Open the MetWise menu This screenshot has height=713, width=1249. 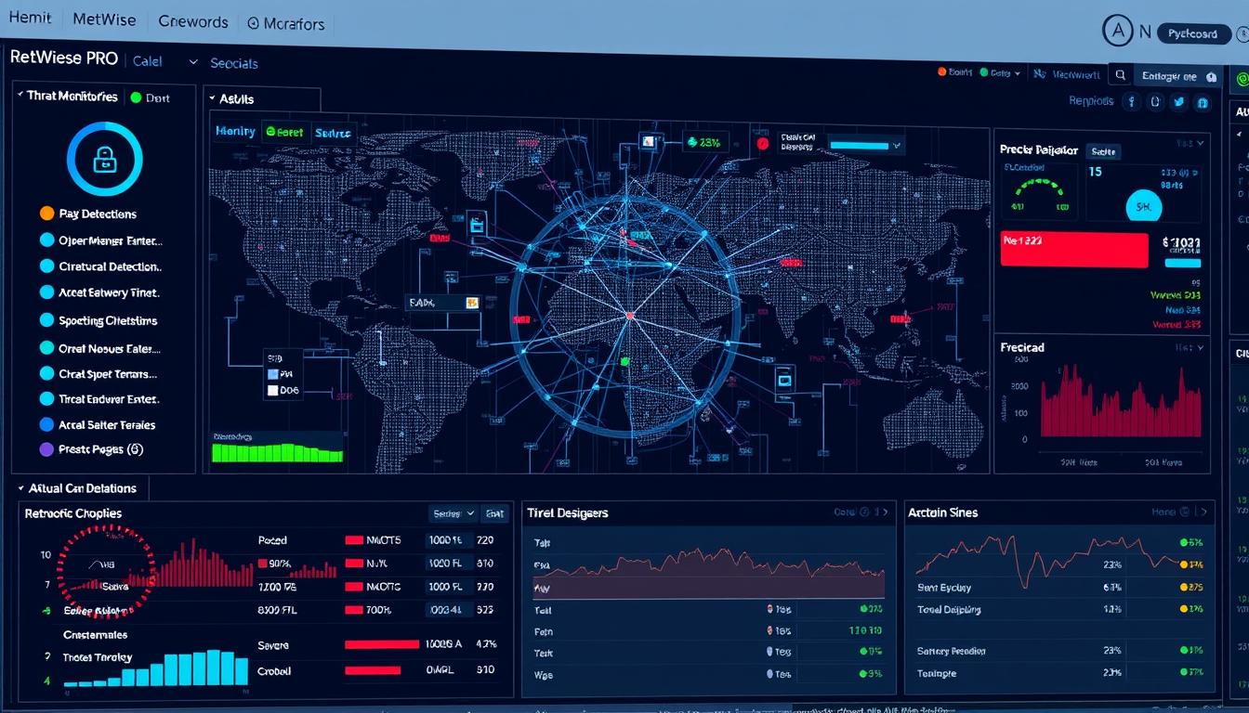104,20
